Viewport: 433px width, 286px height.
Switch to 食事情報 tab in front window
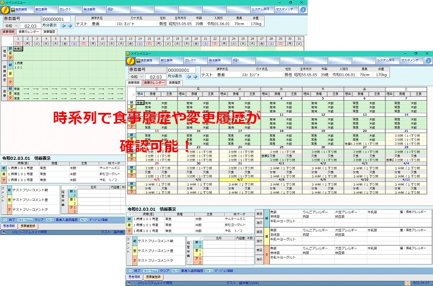pyautogui.click(x=134, y=83)
